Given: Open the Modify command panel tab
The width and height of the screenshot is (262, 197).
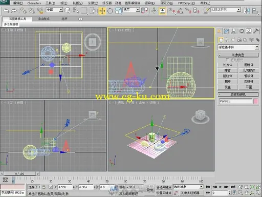Looking at the screenshot, I should point(226,31).
